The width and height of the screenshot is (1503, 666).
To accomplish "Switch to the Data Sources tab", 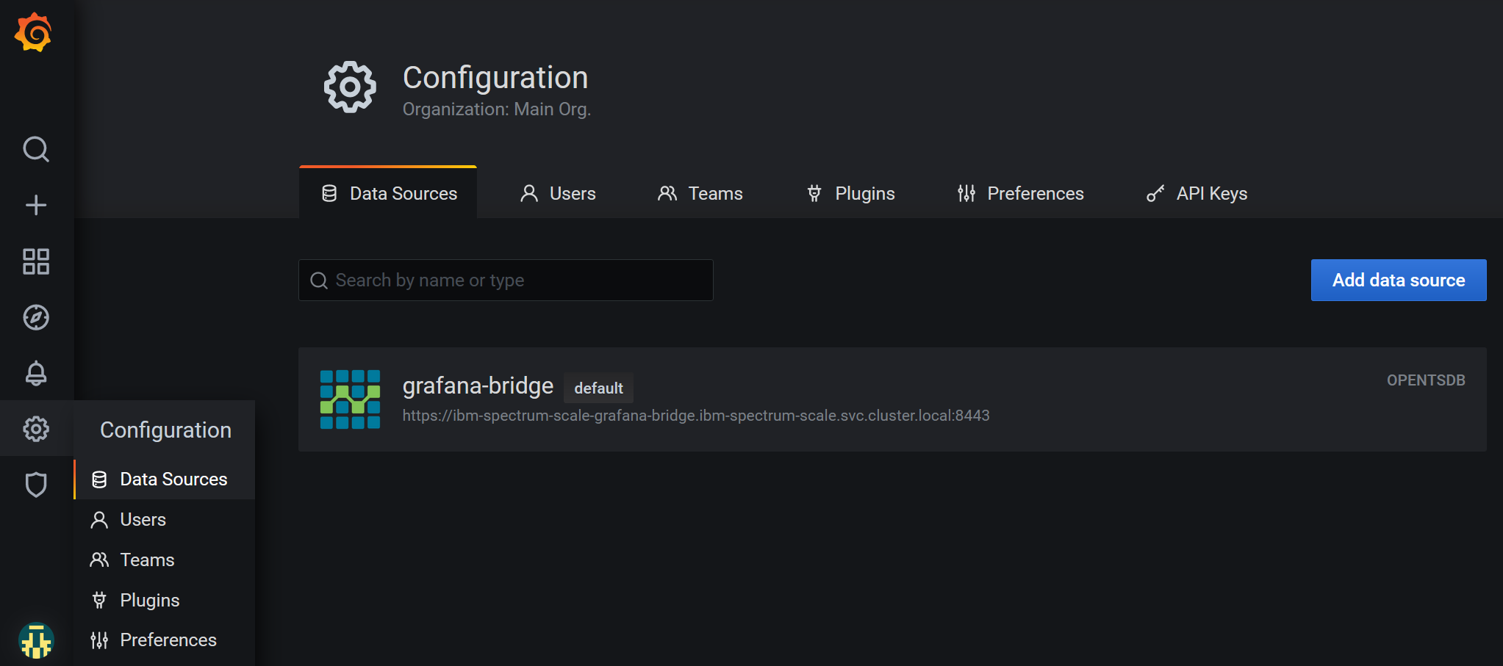I will point(388,193).
